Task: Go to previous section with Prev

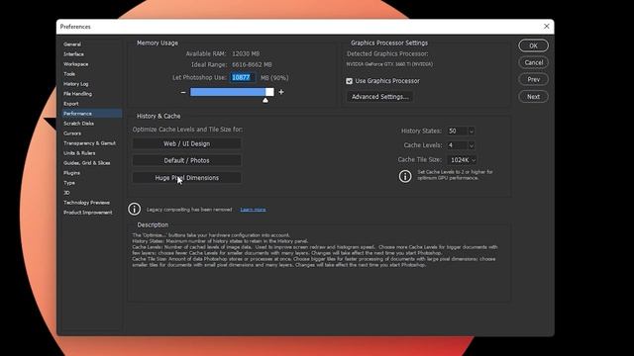Action: (533, 79)
